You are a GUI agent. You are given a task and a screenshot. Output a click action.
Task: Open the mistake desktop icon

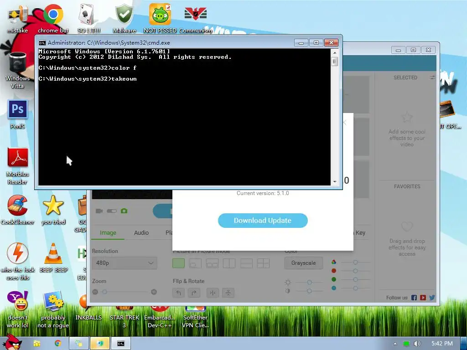[x=18, y=19]
